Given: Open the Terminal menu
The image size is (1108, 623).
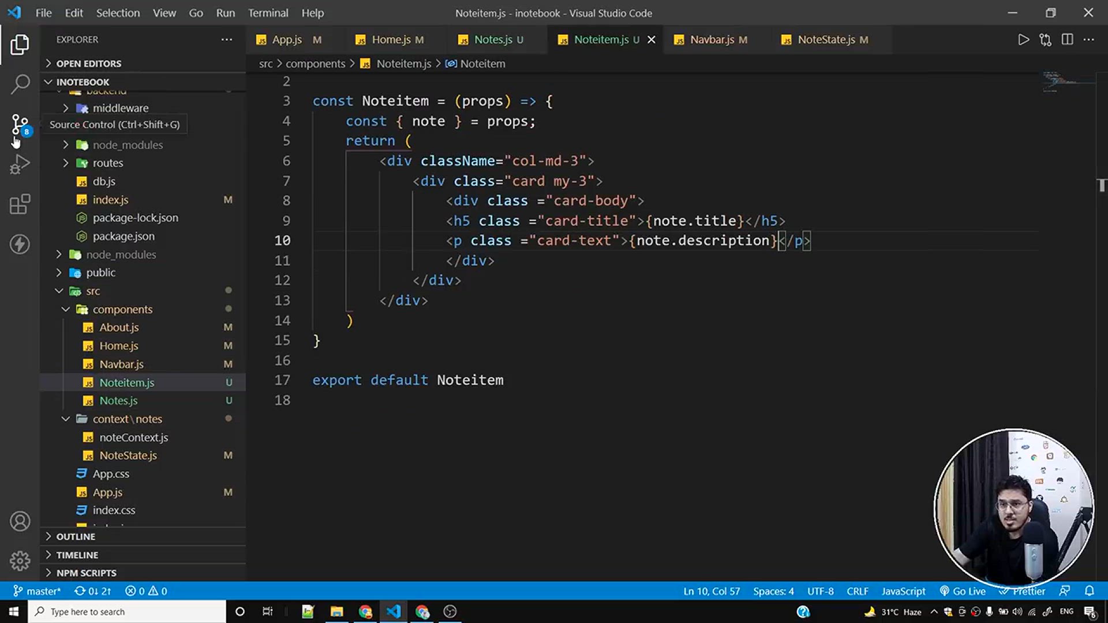Looking at the screenshot, I should 268,13.
